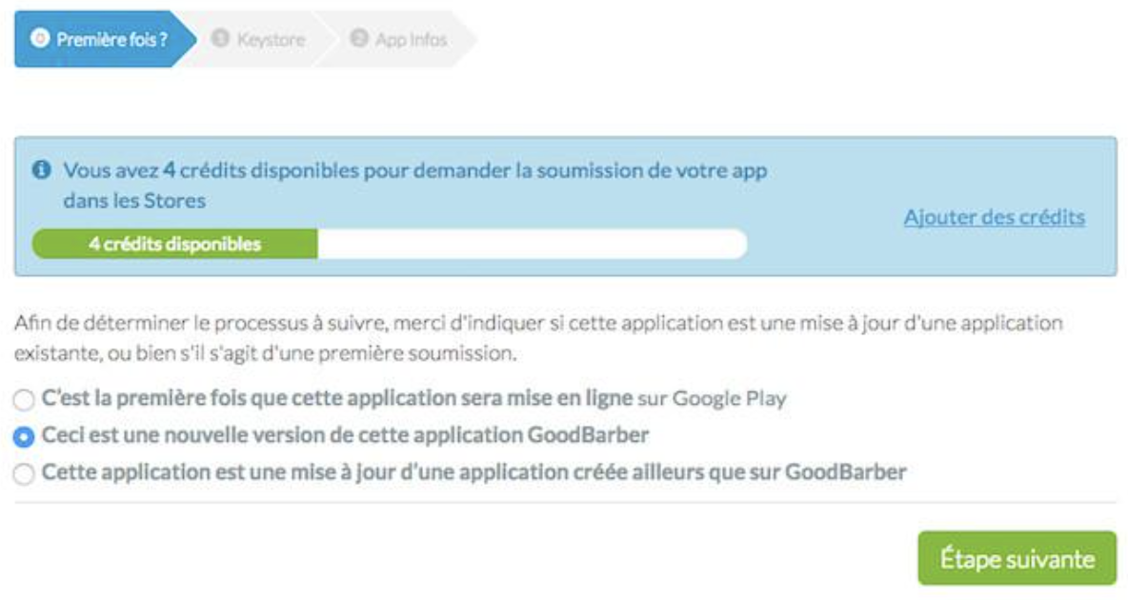Click the green 4 crédits disponibles bar
This screenshot has width=1128, height=600.
pos(175,244)
